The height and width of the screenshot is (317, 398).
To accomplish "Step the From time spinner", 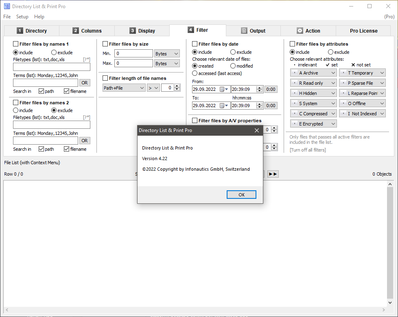I will point(259,89).
